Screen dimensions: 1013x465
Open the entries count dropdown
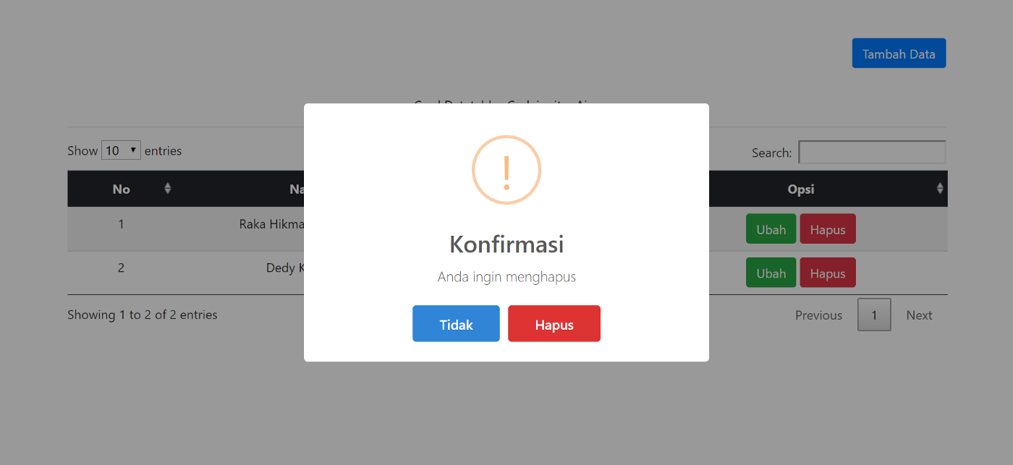[x=121, y=150]
